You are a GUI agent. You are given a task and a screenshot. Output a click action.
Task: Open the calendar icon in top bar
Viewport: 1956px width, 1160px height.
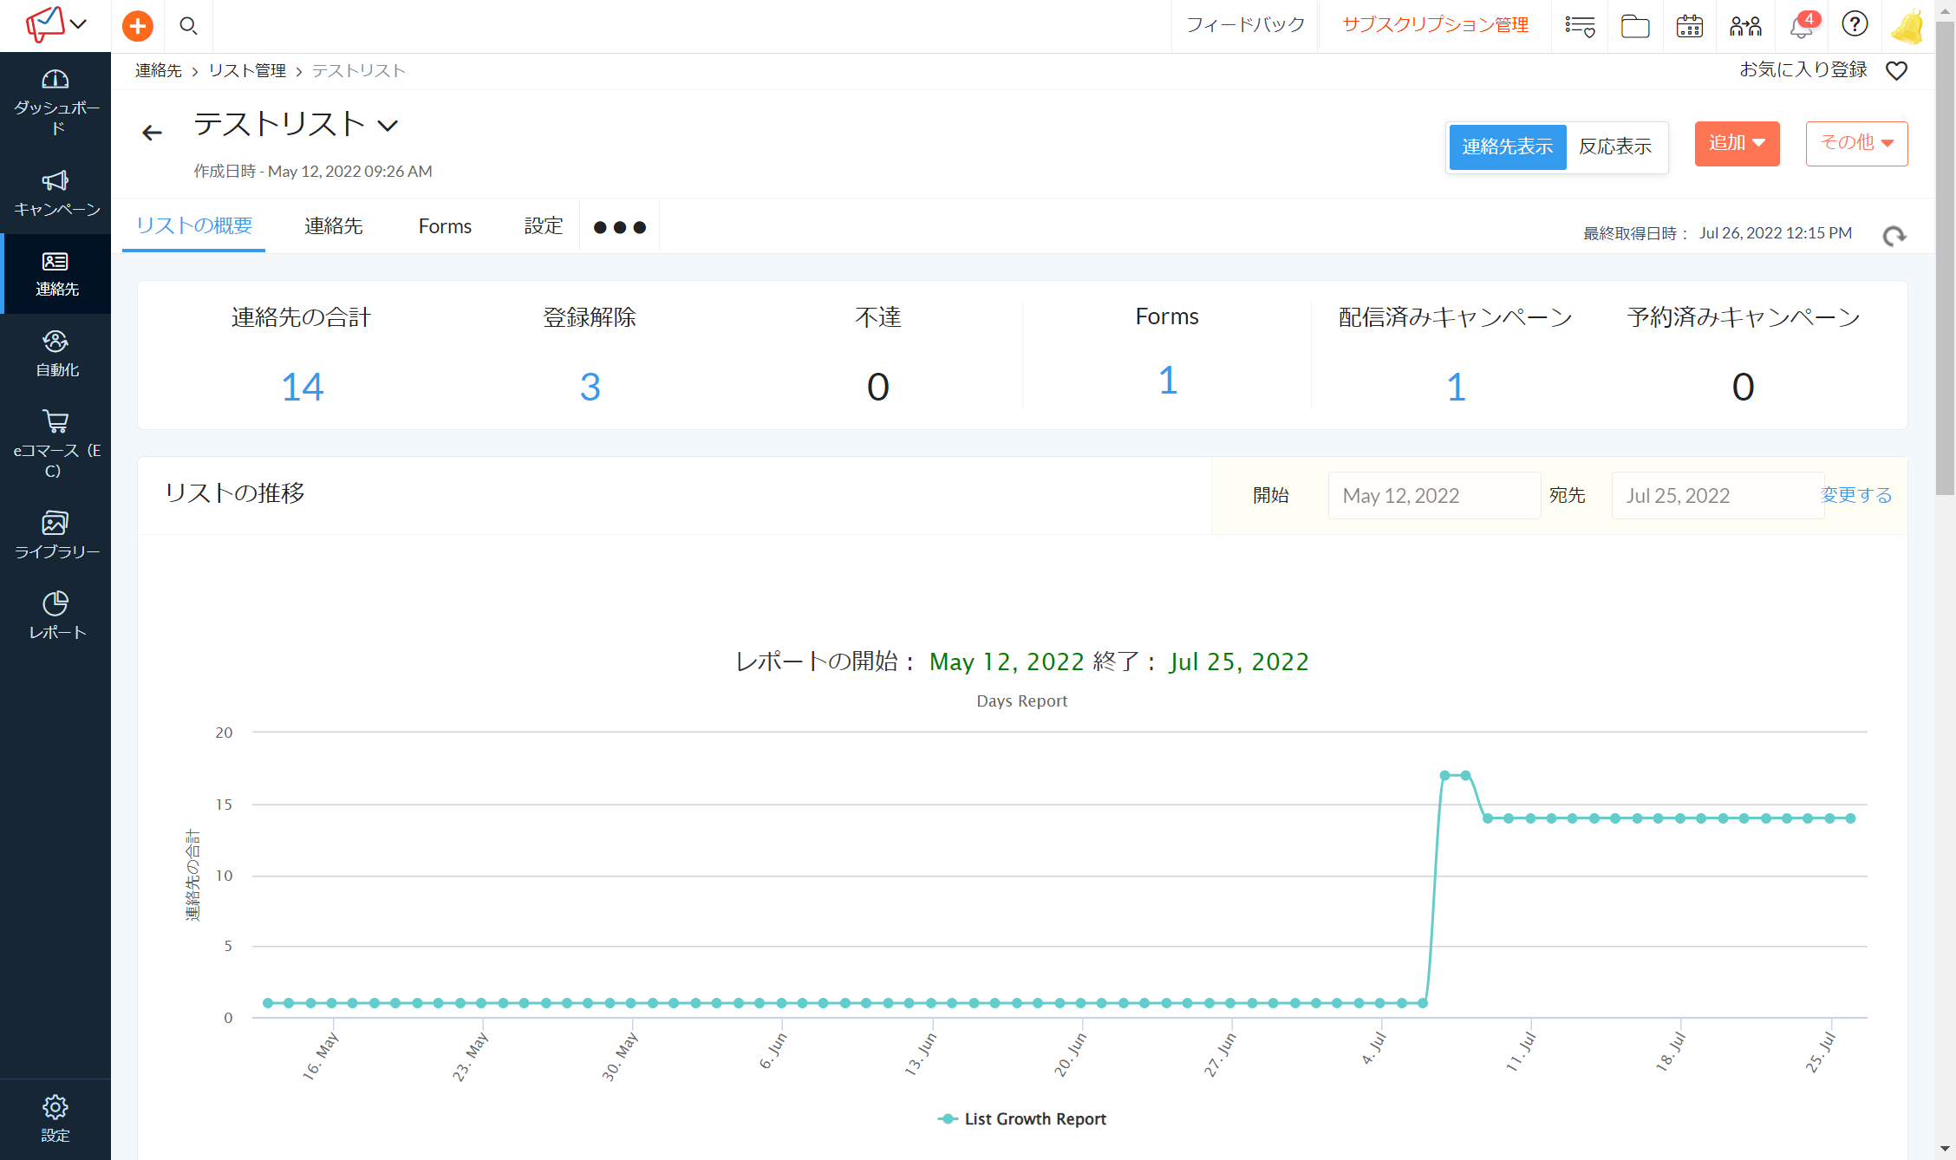[1689, 26]
